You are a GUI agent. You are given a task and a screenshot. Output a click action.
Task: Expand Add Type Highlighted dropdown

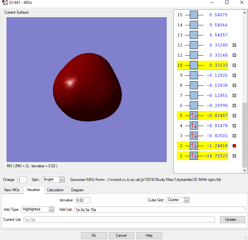[x=38, y=209]
